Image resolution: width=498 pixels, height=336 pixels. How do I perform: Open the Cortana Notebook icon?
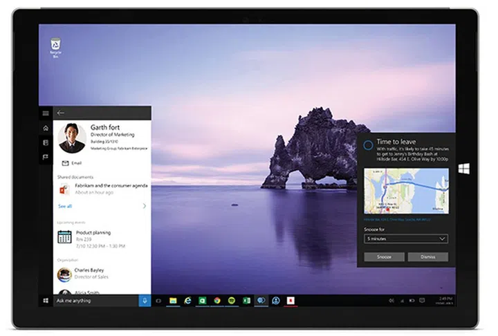point(46,142)
